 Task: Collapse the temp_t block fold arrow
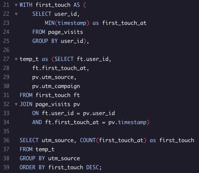pos(16,59)
